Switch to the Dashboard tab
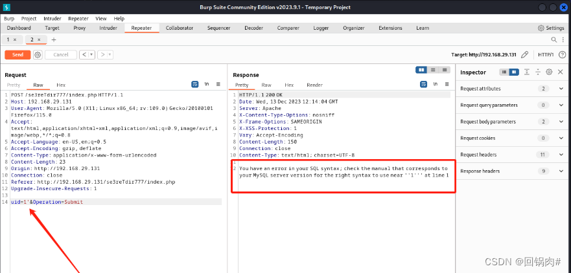Viewport: 571px width, 273px height. click(x=19, y=28)
